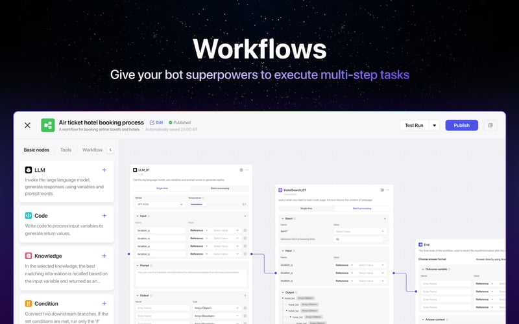
Task: Collapse the node sidebar with the chevron button
Action: tap(110, 150)
